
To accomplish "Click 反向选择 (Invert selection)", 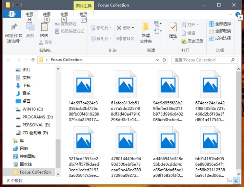I will click(220, 38).
